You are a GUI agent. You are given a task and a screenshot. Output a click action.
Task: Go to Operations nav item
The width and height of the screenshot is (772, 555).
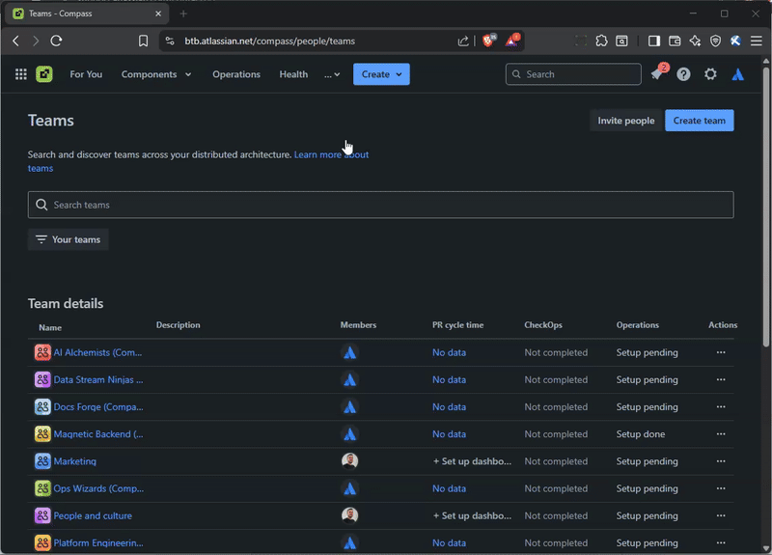pyautogui.click(x=236, y=74)
